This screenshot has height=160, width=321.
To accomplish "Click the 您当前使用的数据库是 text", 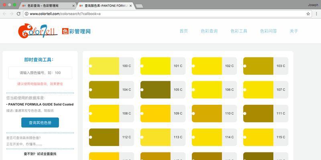I will click(26, 98).
